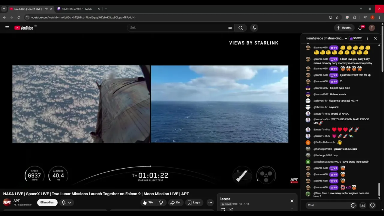Open the FRALLOR playlist owner link
The height and width of the screenshot is (216, 384).
(x=237, y=204)
